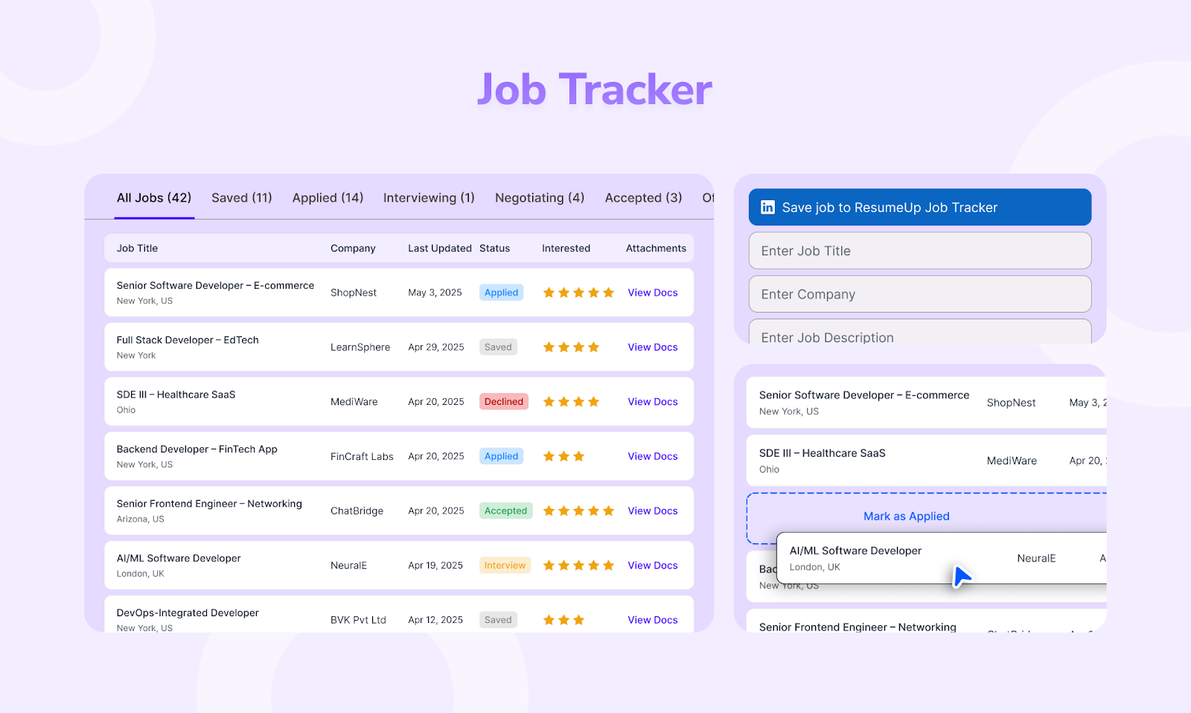Screen dimensions: 1191x713
Task: Click the third star on FinCraft Labs row
Action: 579,456
